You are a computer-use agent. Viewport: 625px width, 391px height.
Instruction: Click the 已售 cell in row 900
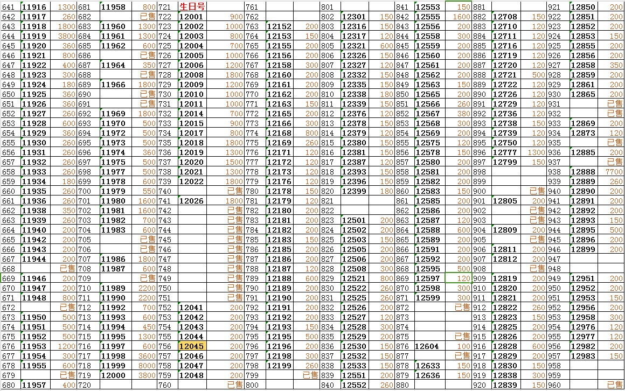(533, 191)
